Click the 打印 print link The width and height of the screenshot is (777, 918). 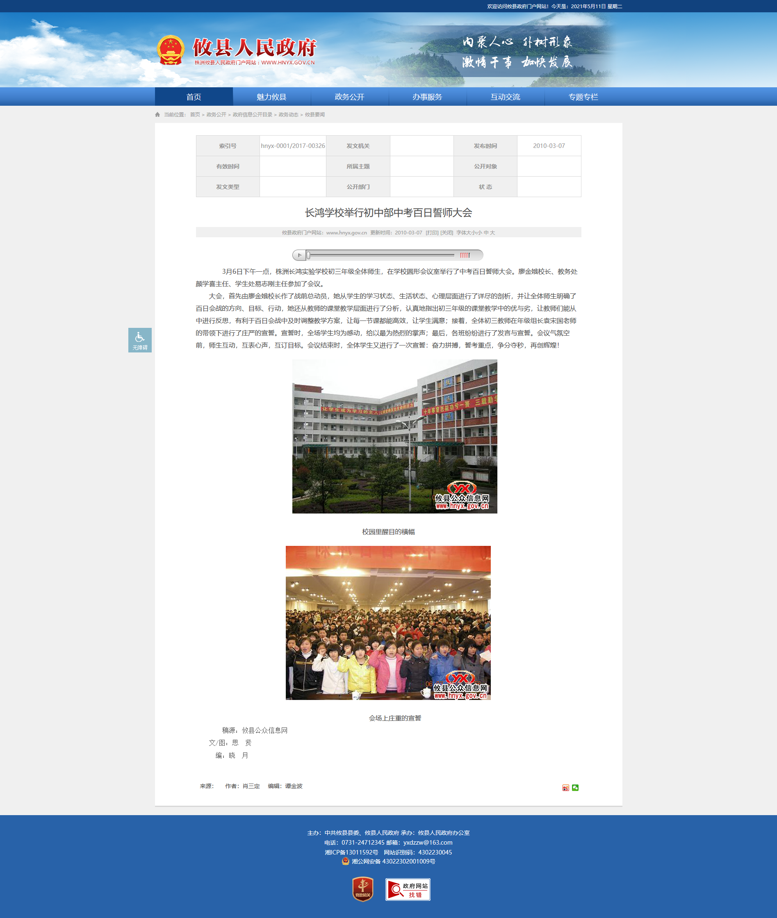432,232
